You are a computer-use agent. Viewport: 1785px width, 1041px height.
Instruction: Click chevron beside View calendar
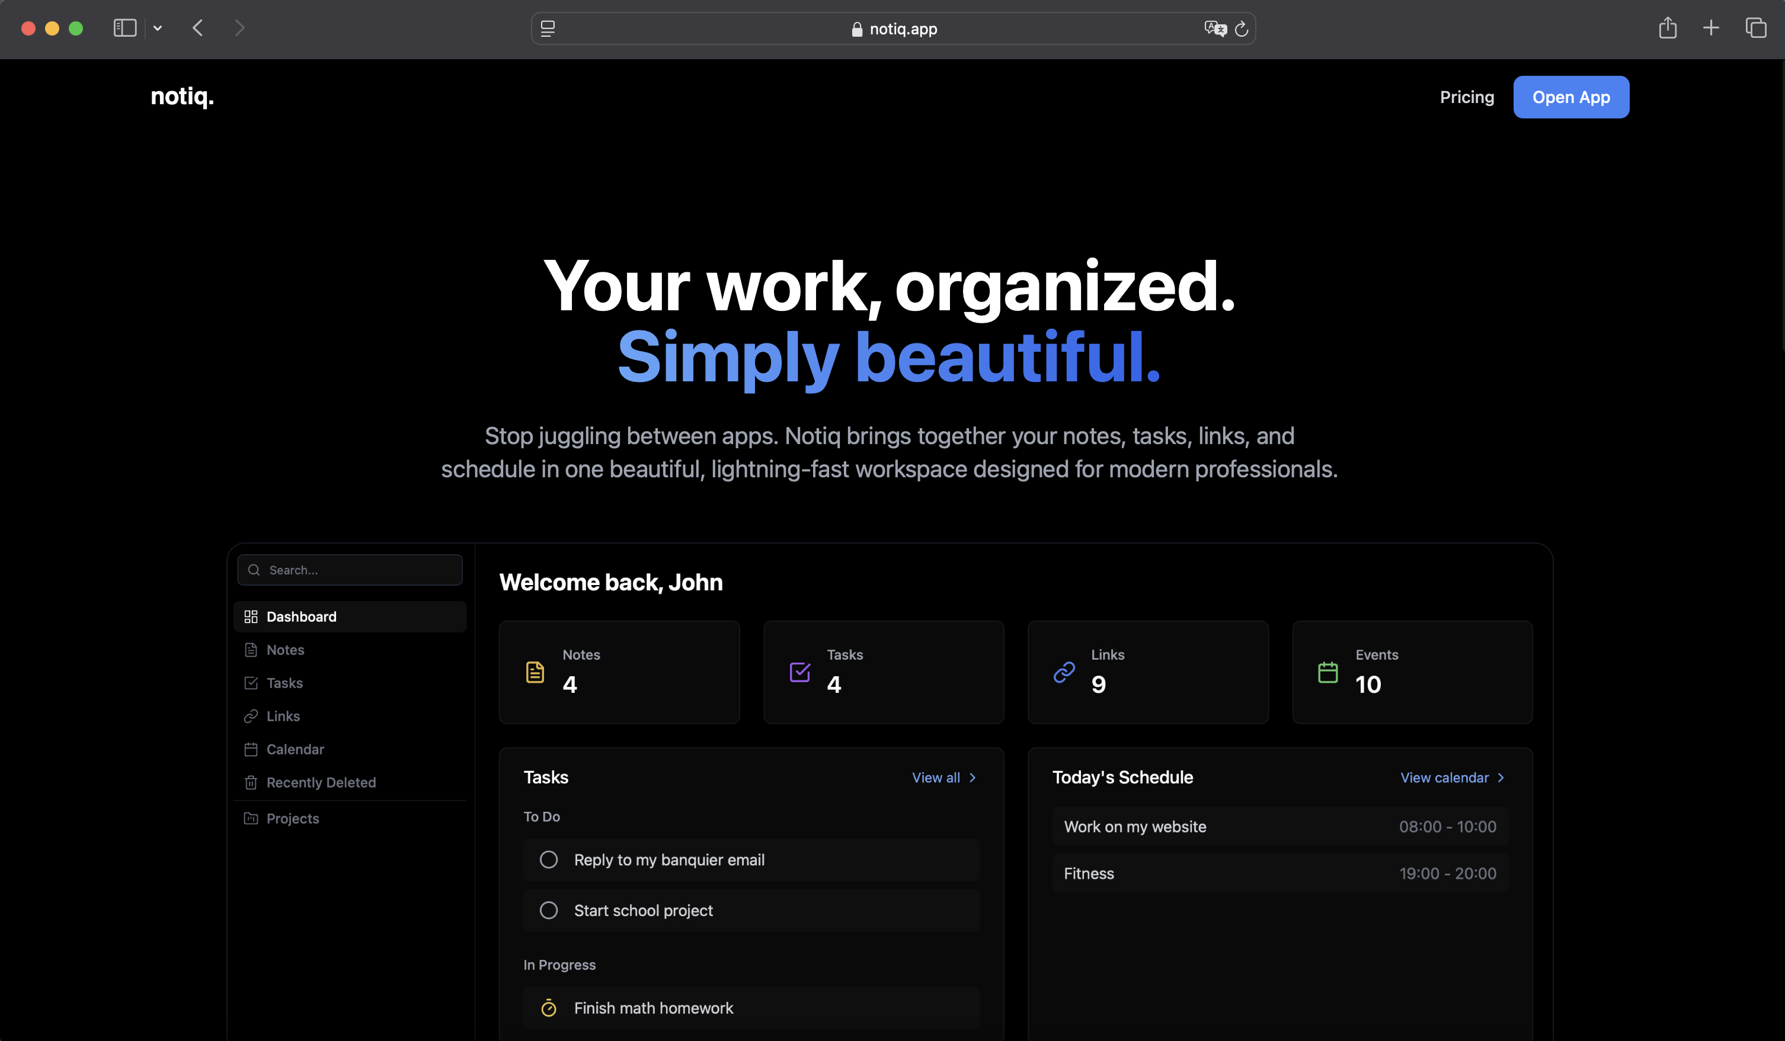coord(1501,777)
